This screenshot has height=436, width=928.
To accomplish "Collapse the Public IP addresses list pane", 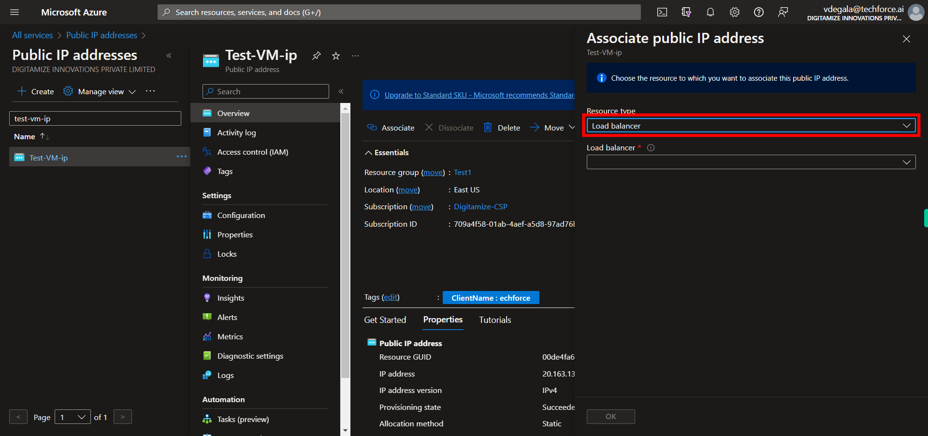I will pos(169,56).
